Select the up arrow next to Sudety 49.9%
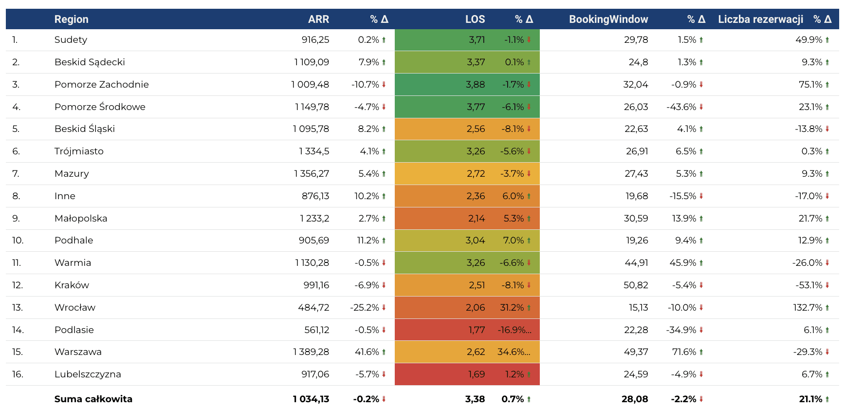Viewport: 845px width, 410px height. coord(827,40)
